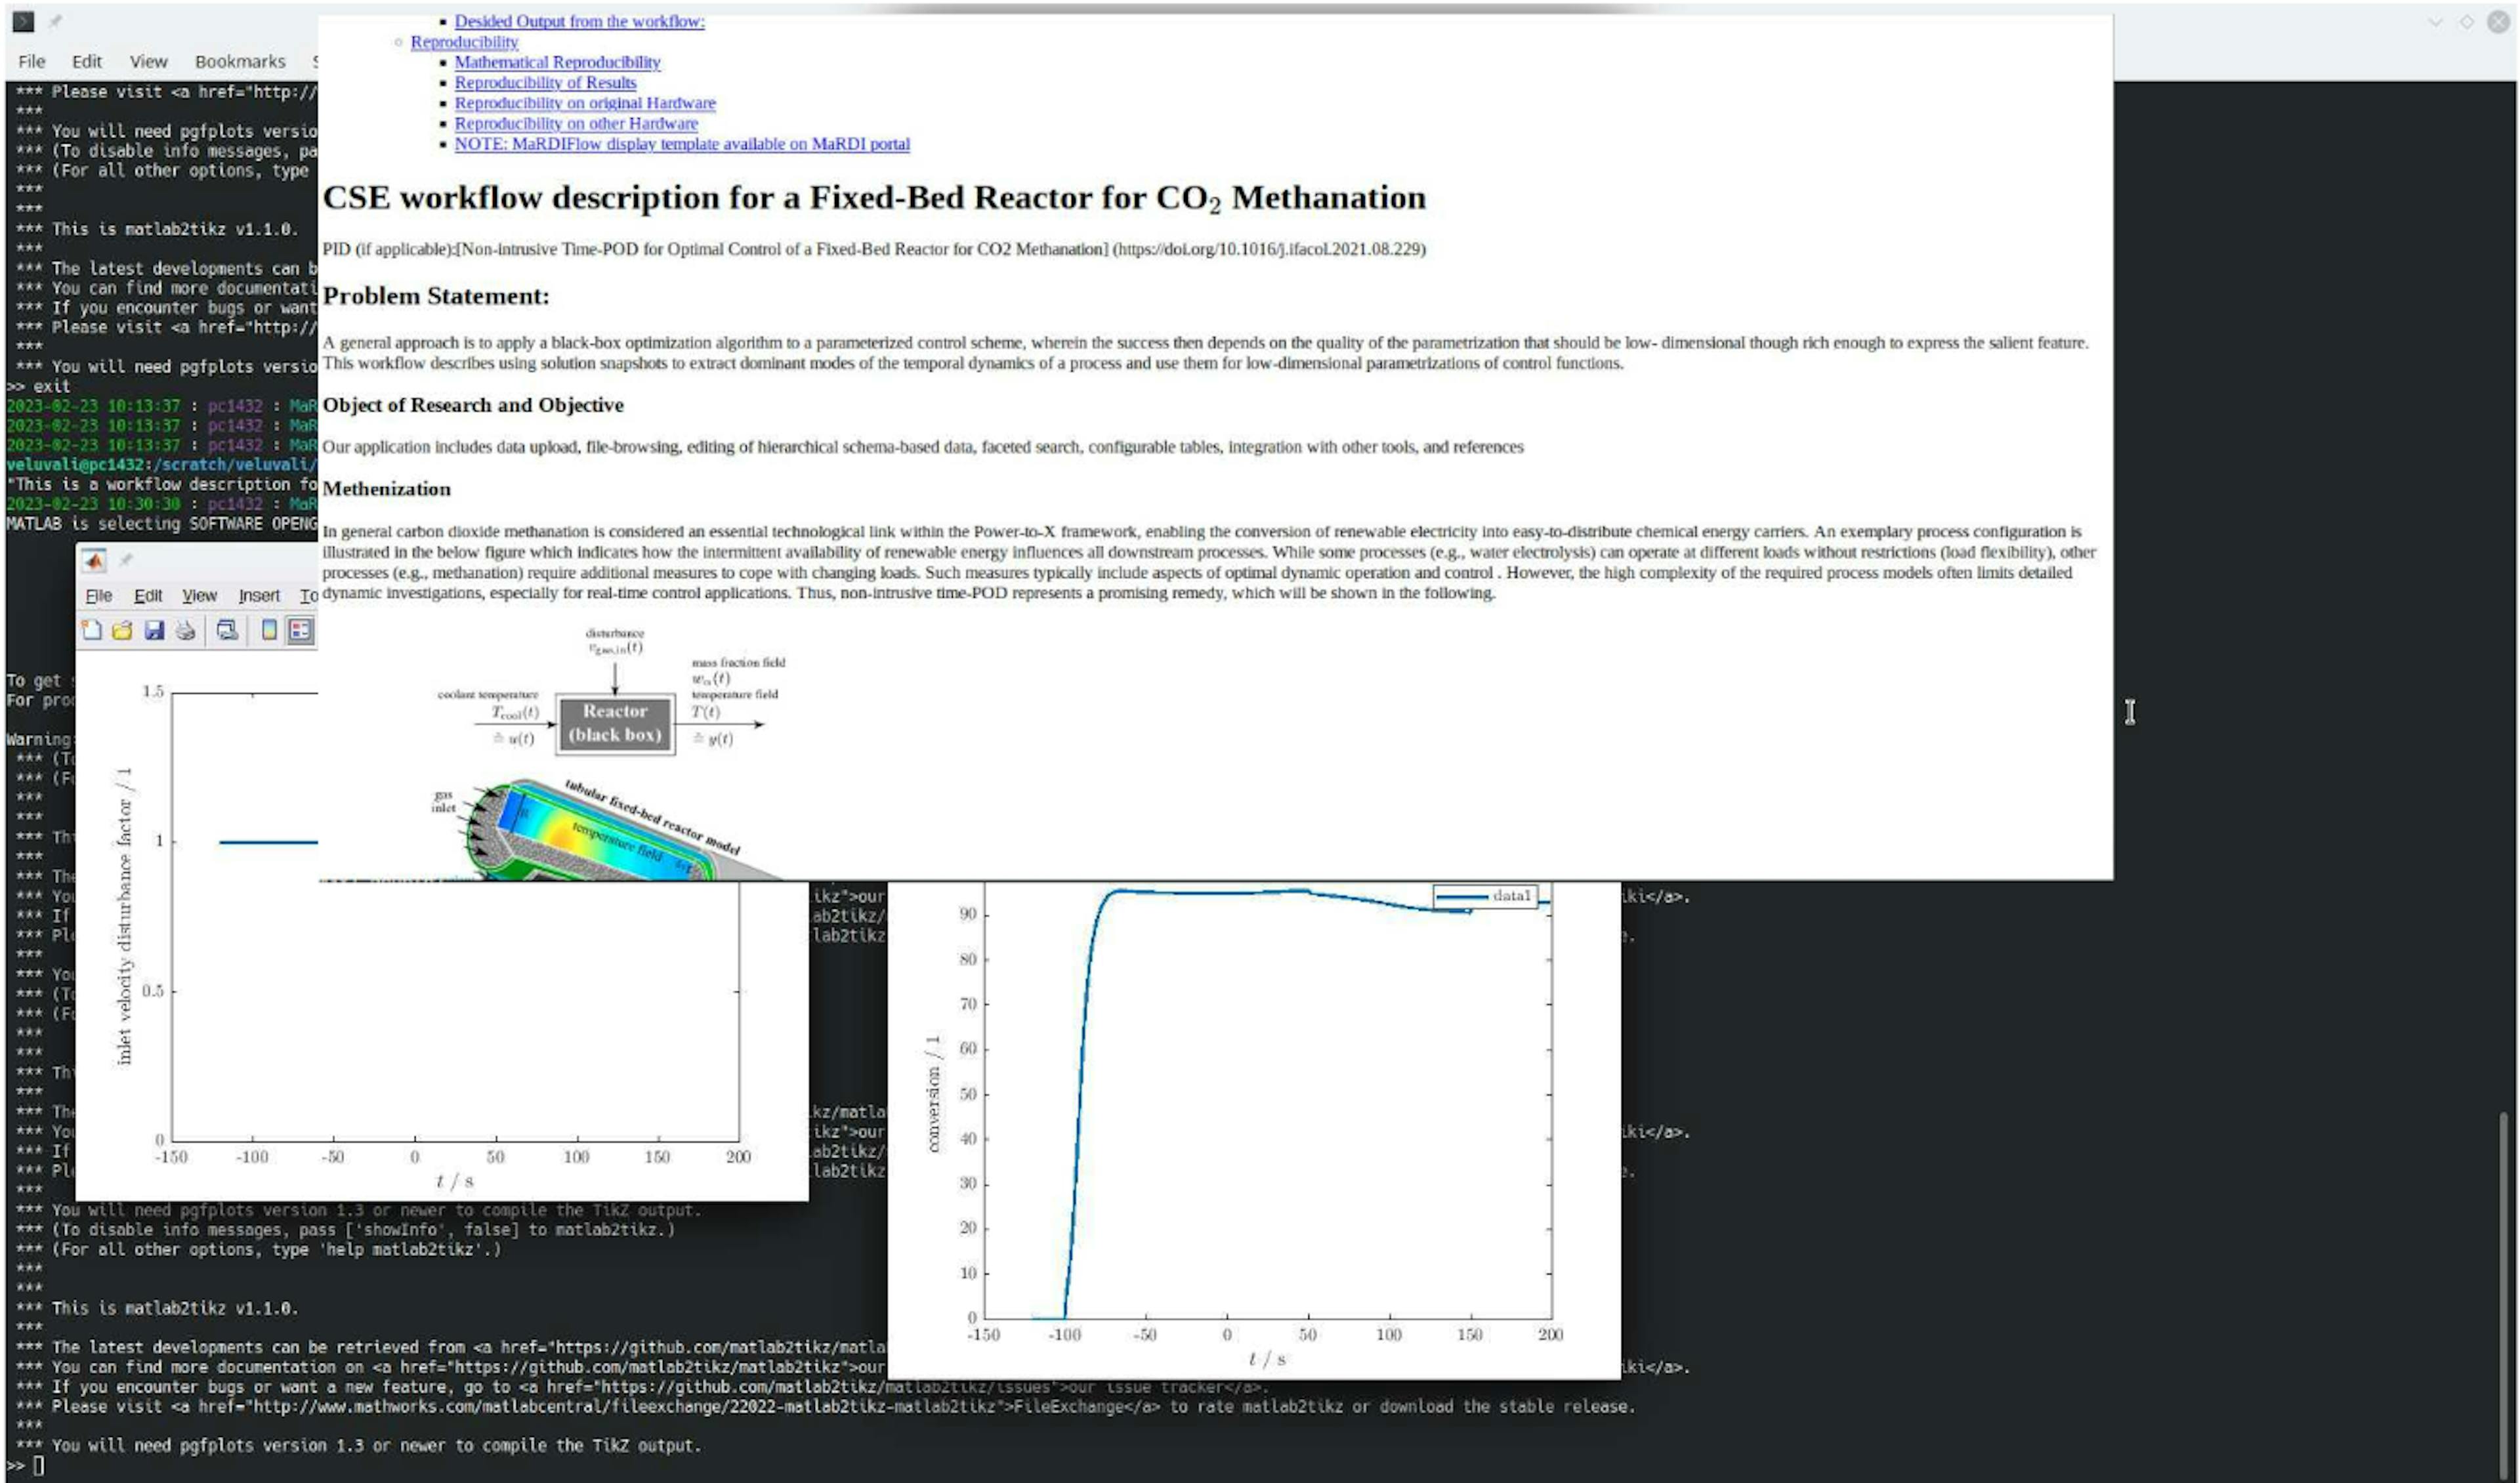This screenshot has width=2520, height=1483.
Task: Open the Reproducibility of Results link
Action: pyautogui.click(x=545, y=83)
